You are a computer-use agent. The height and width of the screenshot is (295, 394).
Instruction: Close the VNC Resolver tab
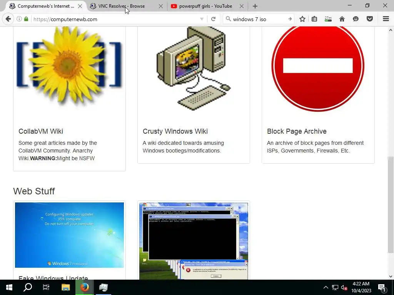coord(161,6)
